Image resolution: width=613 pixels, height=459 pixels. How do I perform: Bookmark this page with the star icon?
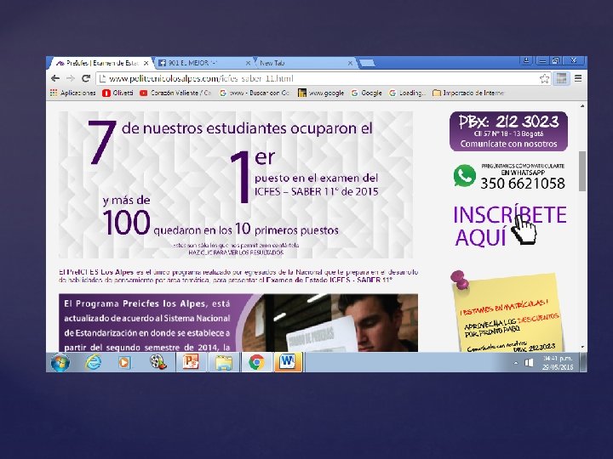[x=544, y=78]
